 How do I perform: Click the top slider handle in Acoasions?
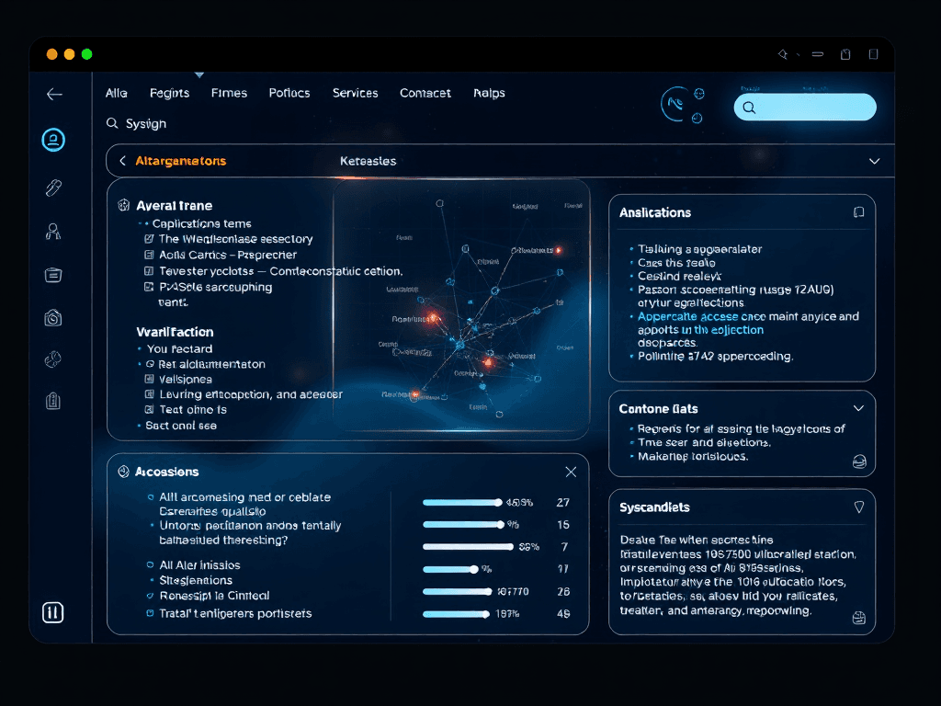point(498,503)
